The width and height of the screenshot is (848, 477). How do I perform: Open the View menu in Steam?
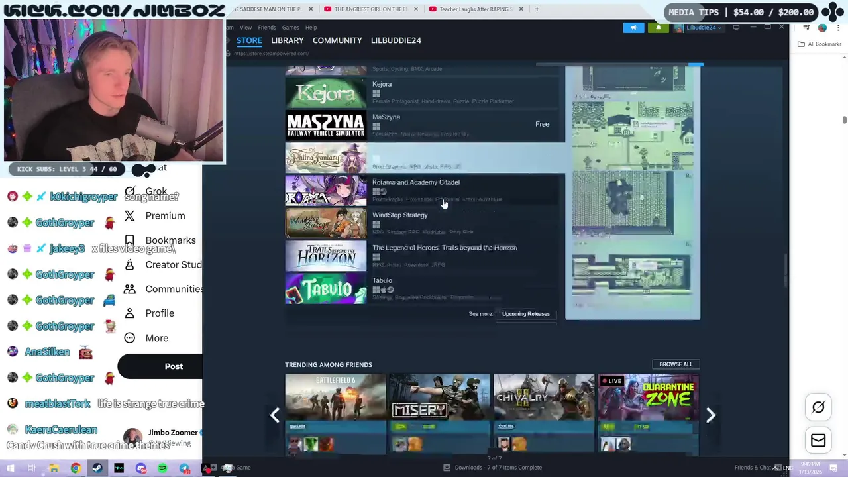pos(246,27)
